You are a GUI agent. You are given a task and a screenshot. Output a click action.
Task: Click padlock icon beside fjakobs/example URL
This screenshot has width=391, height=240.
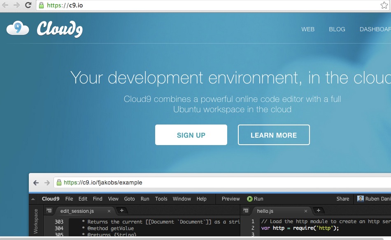(59, 182)
